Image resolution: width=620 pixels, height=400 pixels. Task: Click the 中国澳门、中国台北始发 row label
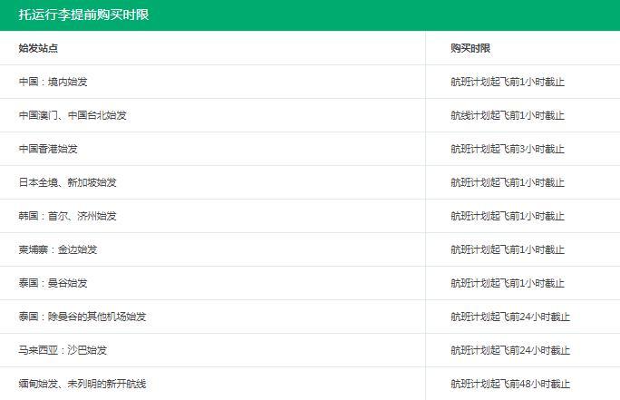[x=73, y=115]
